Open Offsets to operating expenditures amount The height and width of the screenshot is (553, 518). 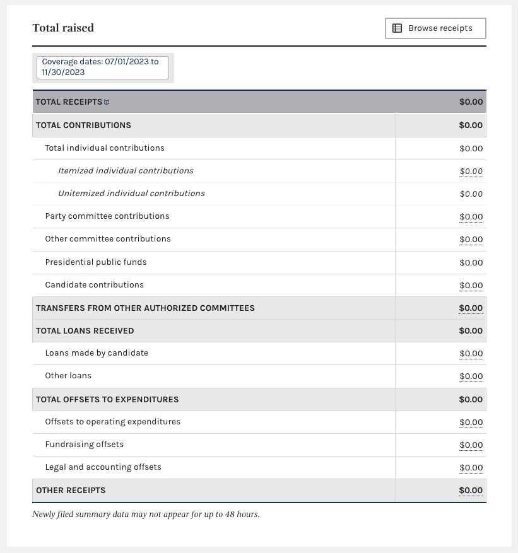click(471, 422)
